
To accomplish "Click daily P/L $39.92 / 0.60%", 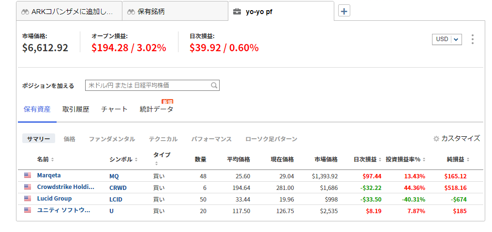I will click(224, 48).
